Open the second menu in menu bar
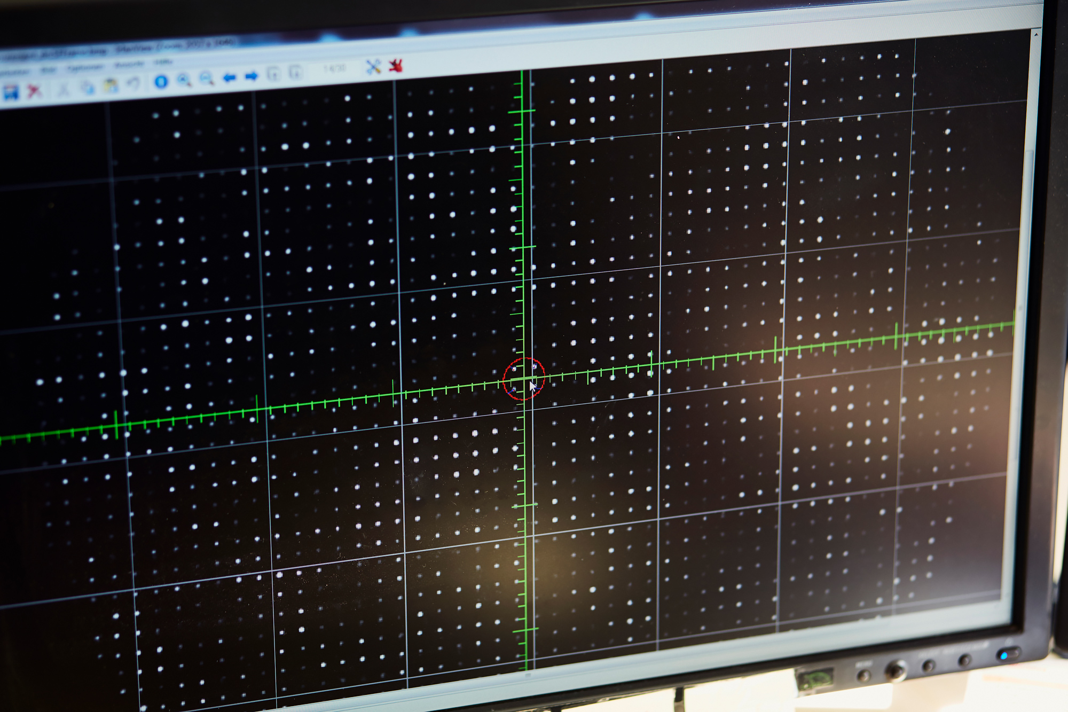The height and width of the screenshot is (712, 1068). tap(48, 70)
